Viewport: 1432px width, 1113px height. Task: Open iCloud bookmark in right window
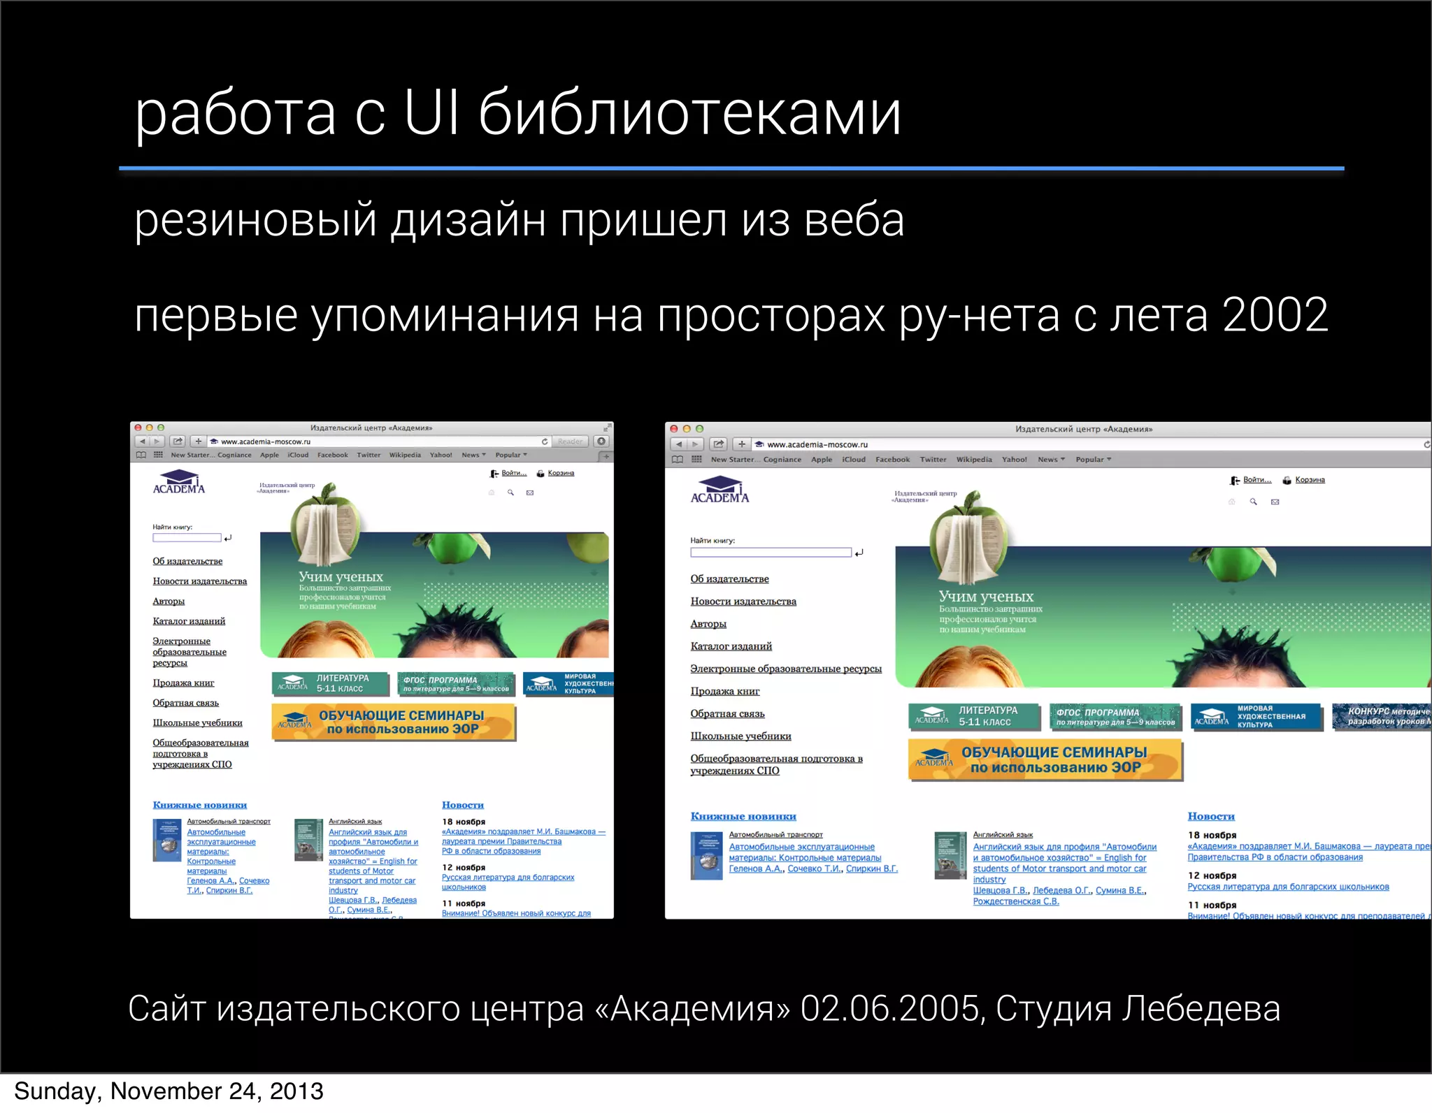coord(854,460)
